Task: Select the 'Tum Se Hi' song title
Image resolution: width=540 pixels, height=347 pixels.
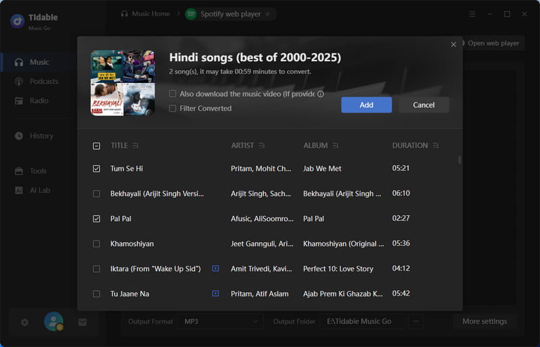Action: tap(126, 169)
